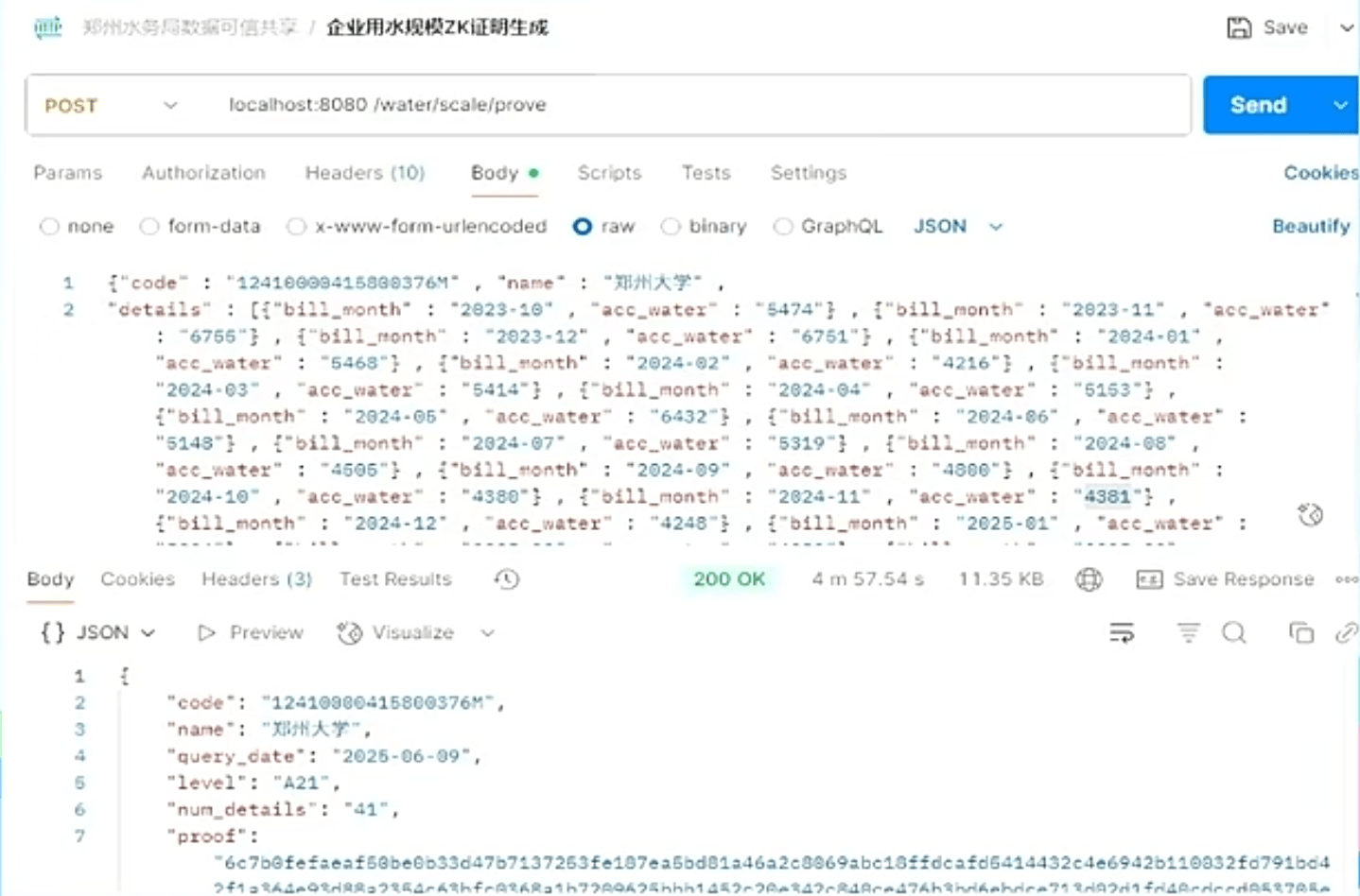Viewport: 1360px width, 896px height.
Task: Select the response Body tab
Action: 50,579
